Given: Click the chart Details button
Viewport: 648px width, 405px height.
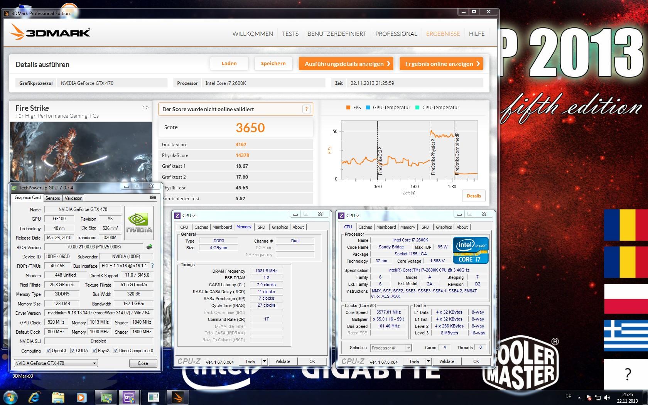Looking at the screenshot, I should pos(474,196).
